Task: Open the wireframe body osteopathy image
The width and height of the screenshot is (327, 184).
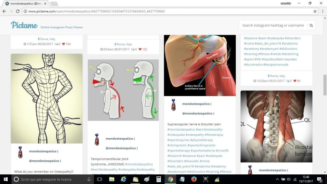Action: pos(47,98)
